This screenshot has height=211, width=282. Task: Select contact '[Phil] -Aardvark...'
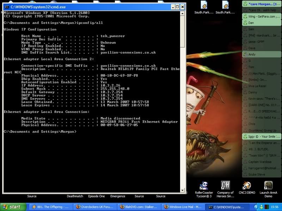tap(262, 36)
